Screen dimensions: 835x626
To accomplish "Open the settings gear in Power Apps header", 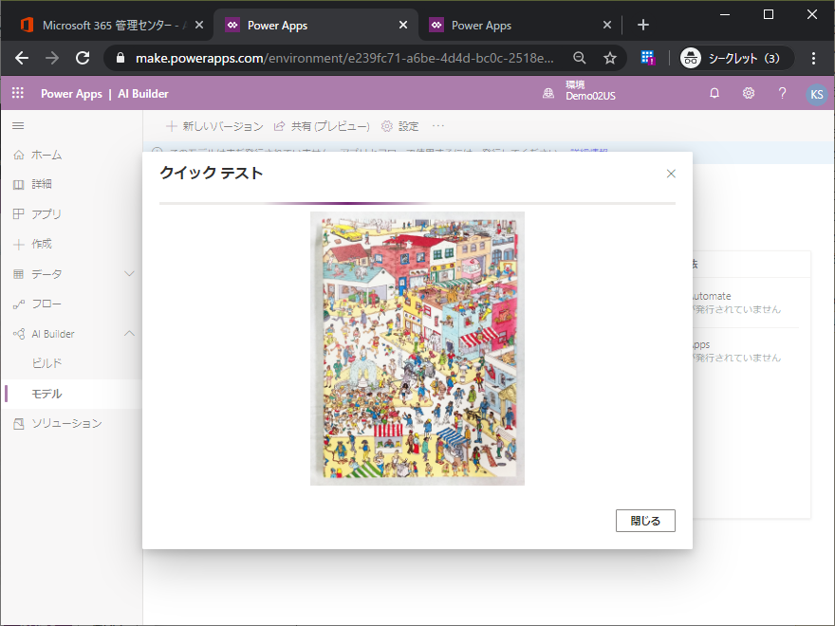I will (749, 94).
